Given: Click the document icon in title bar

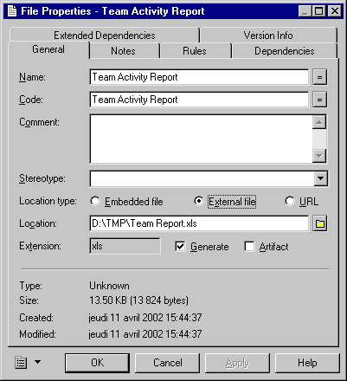Looking at the screenshot, I should pos(12,11).
